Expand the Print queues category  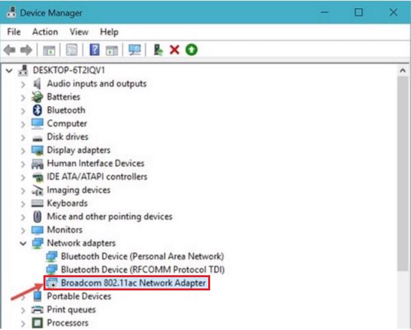point(23,310)
